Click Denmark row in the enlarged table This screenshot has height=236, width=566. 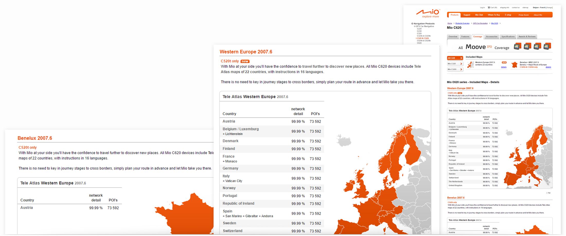point(272,141)
